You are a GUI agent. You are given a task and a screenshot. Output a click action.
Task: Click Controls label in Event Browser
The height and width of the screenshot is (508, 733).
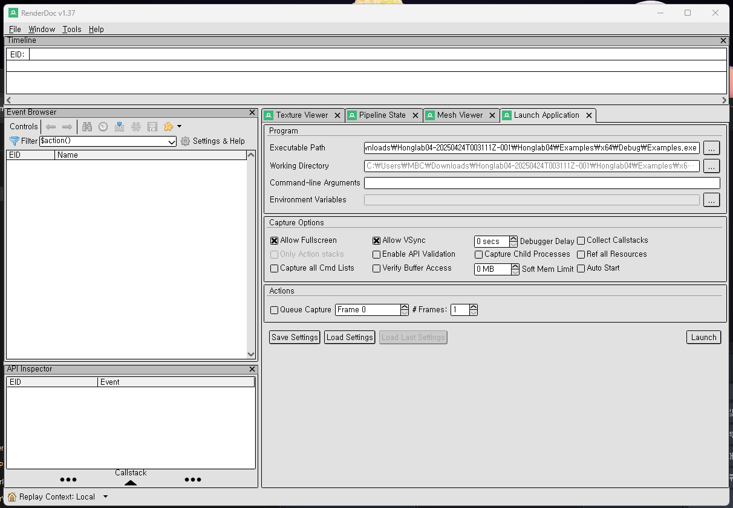point(24,126)
